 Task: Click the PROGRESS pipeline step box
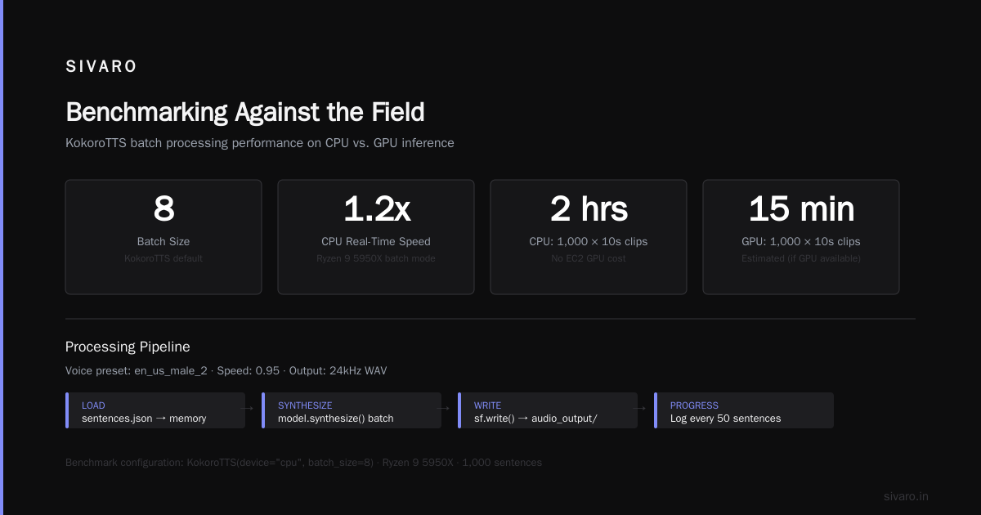[744, 410]
